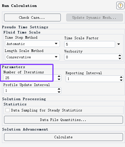This screenshot has height=147, width=125.
Task: Open the Time Step Method dropdown
Action: [32, 44]
